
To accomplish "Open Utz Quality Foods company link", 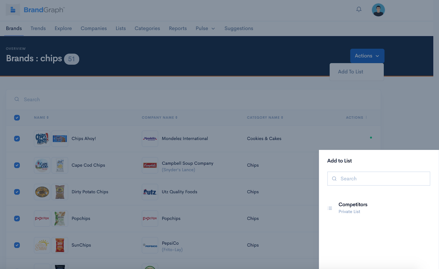I will click(179, 192).
